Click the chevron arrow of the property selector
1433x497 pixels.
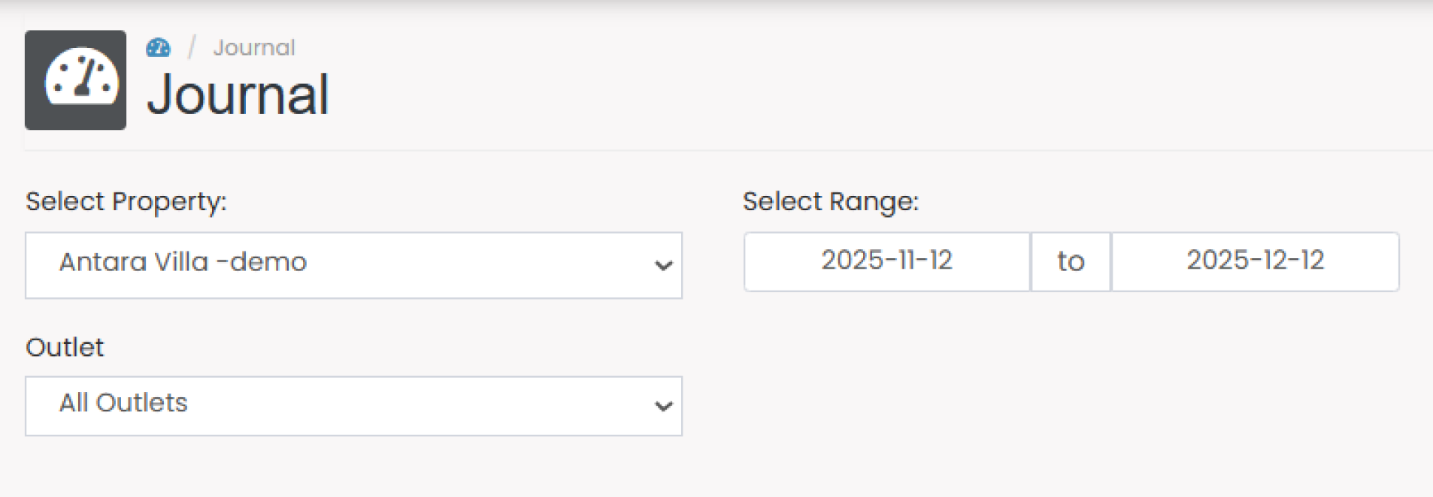tap(663, 265)
